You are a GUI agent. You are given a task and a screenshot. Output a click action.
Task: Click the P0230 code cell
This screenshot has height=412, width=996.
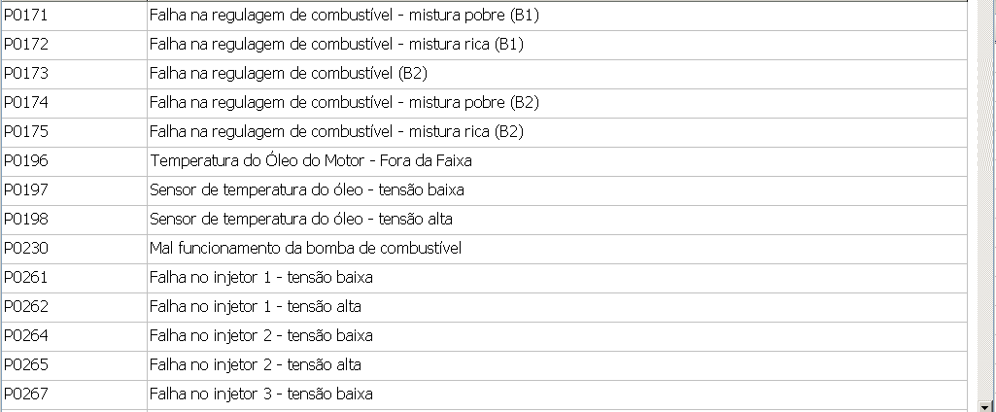click(26, 249)
